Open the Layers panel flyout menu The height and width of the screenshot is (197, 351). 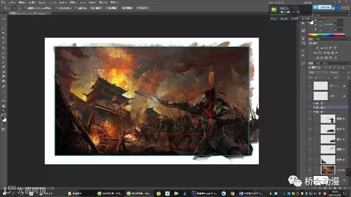tap(348, 63)
